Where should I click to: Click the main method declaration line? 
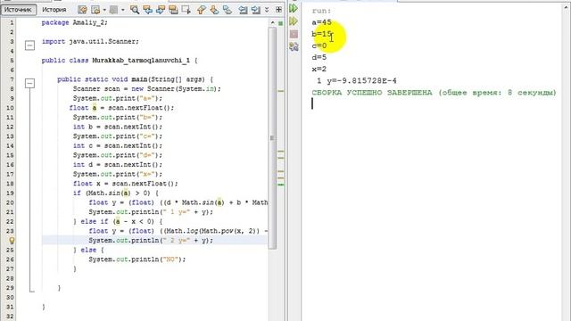coord(135,79)
